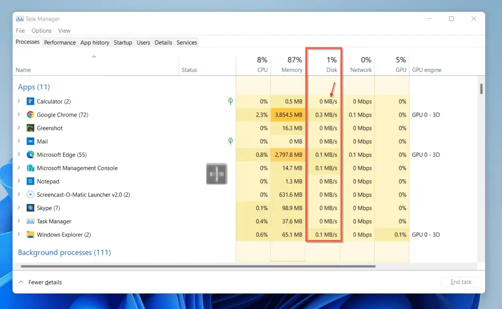Sort by the GPU column header
Screen dimensions: 502x309
(392, 64)
